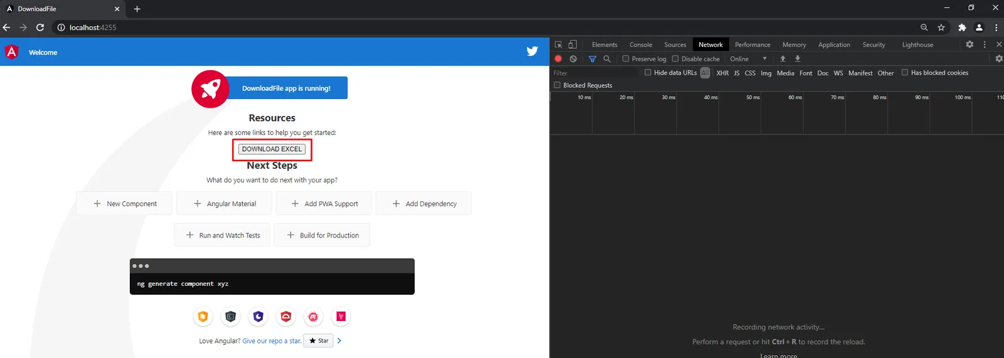Click the DOWNLOAD EXCEL button
The image size is (1004, 358).
[x=272, y=149]
